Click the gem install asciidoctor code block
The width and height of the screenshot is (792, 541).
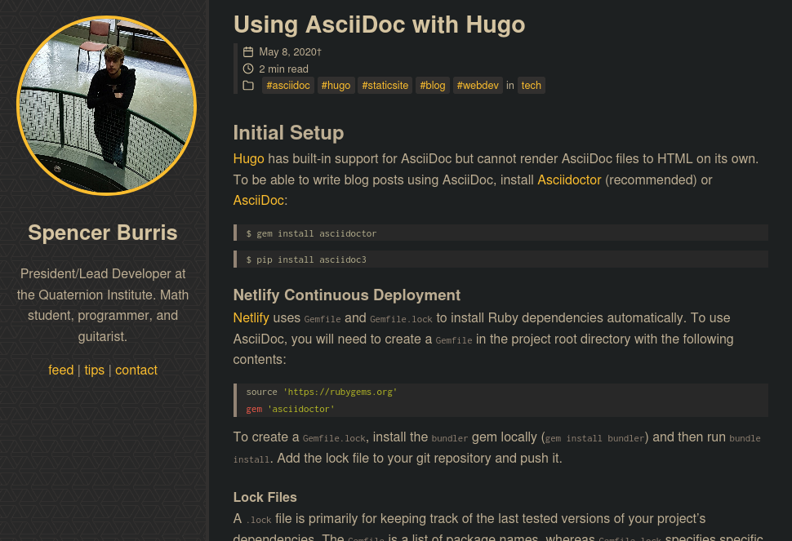[x=501, y=233]
